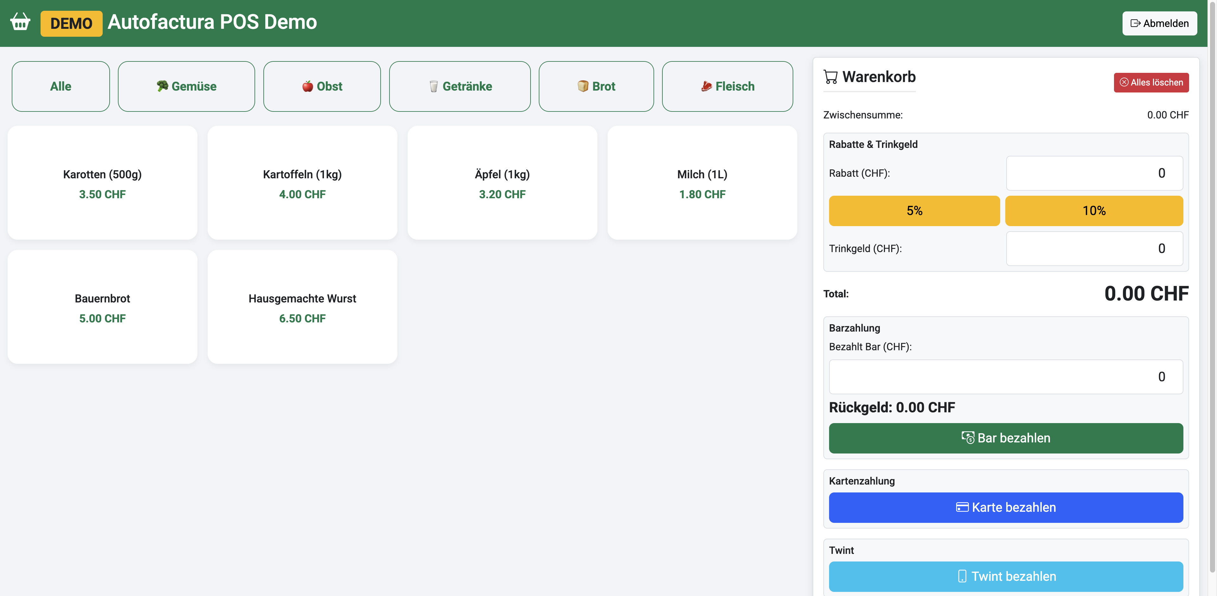Pay using Twint bezahlen button
The width and height of the screenshot is (1217, 596).
1005,576
